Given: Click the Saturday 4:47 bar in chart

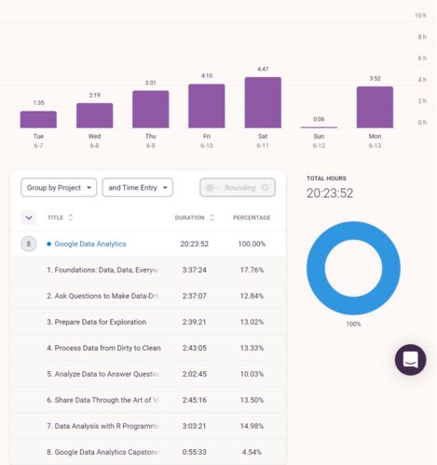Looking at the screenshot, I should tap(263, 102).
